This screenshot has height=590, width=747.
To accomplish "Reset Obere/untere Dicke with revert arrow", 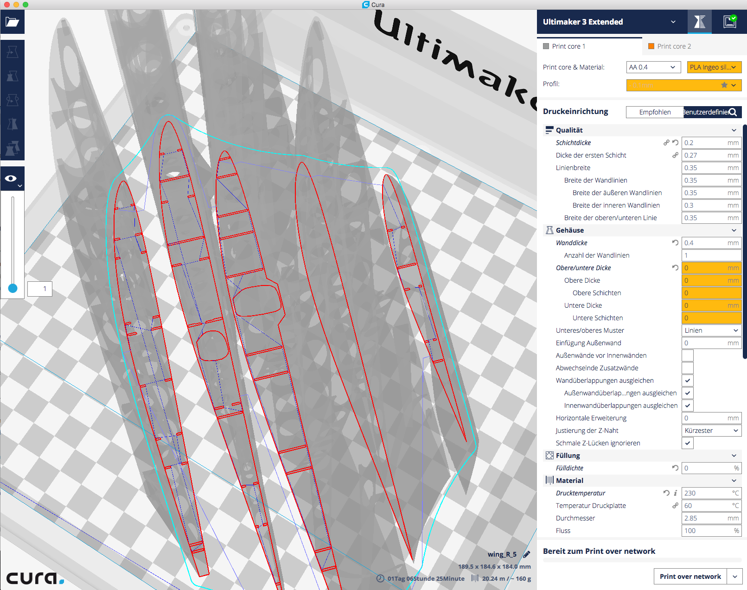I will 675,268.
